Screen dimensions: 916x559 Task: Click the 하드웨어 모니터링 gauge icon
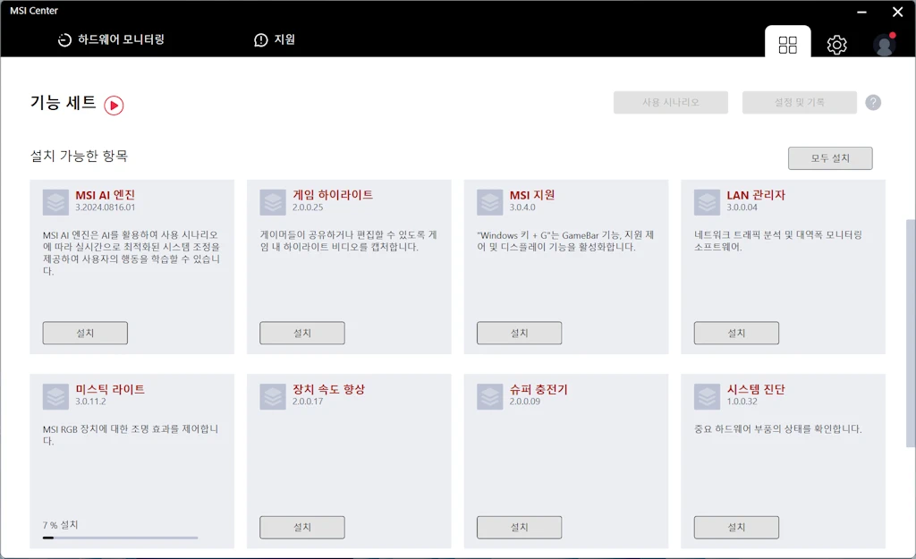64,39
